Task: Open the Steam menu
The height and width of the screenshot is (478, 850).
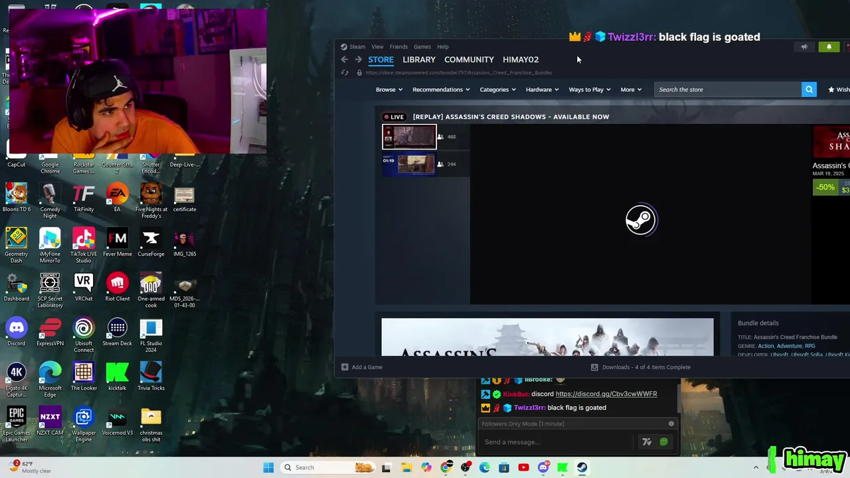Action: 357,46
